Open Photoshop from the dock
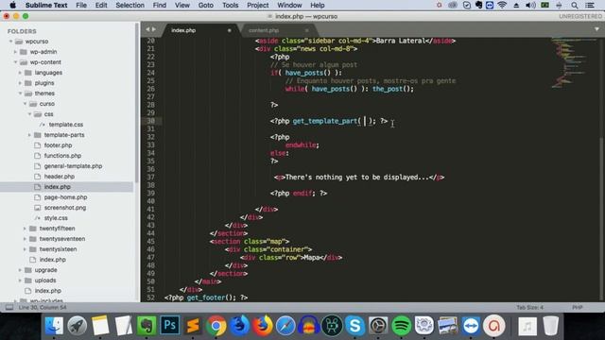This screenshot has width=605, height=340. tap(170, 325)
